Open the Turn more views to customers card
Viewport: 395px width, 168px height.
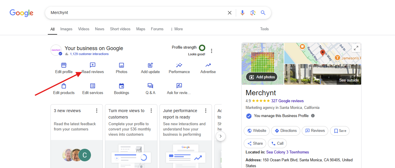tap(131, 136)
